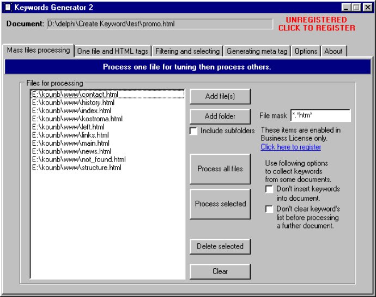
Task: Follow the Click here to register link
Action: click(x=291, y=147)
